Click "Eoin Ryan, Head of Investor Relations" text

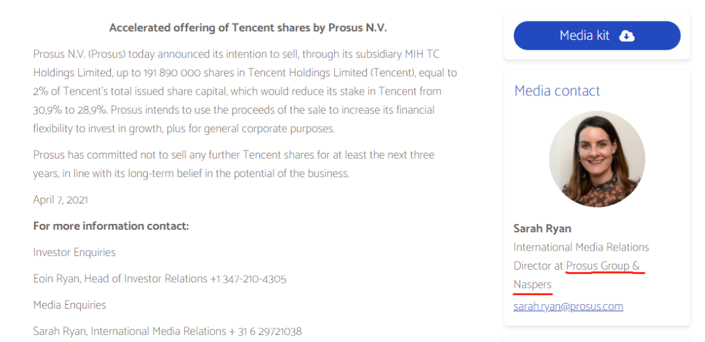pos(120,279)
